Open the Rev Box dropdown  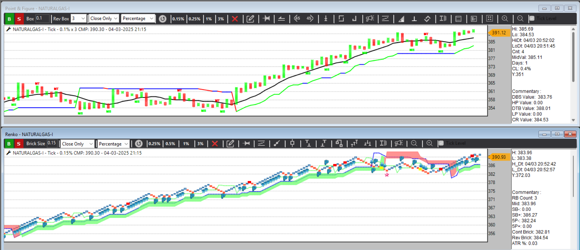click(79, 18)
